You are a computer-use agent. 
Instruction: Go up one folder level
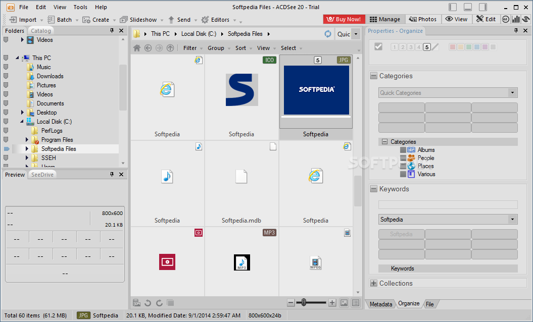pos(170,48)
